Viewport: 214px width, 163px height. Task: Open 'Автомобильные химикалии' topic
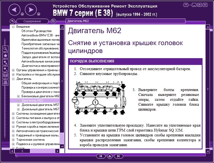tap(41, 61)
